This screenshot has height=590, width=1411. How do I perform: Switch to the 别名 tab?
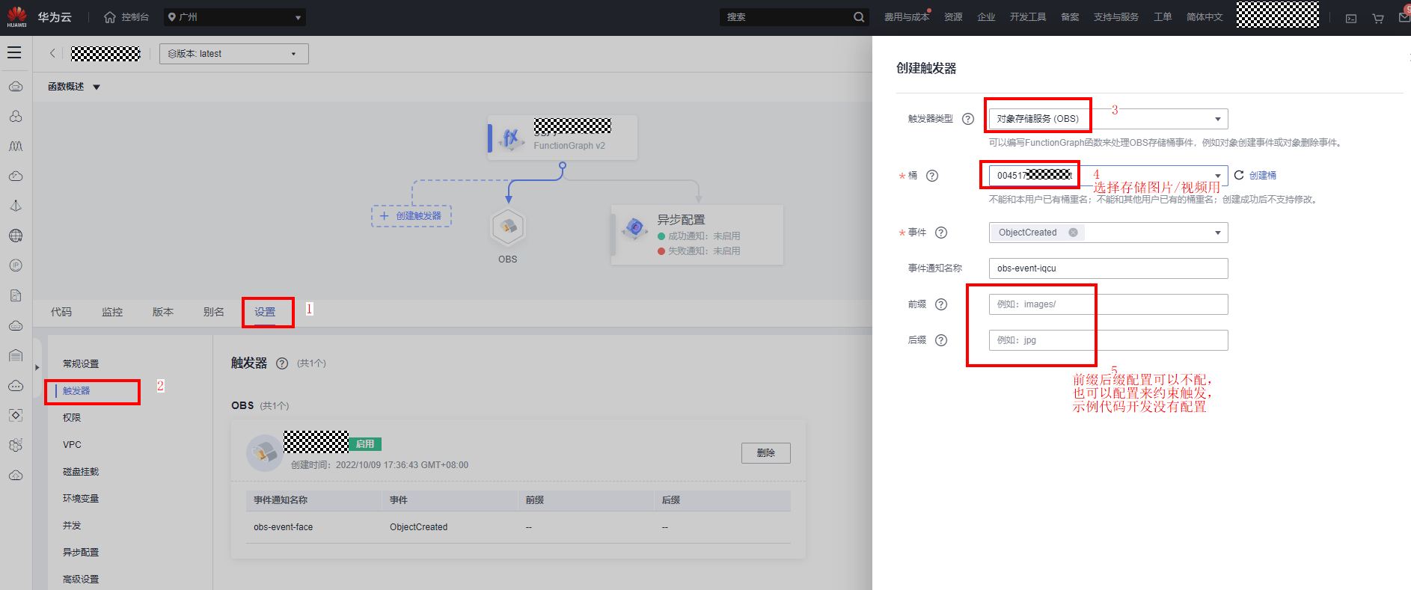pyautogui.click(x=214, y=313)
